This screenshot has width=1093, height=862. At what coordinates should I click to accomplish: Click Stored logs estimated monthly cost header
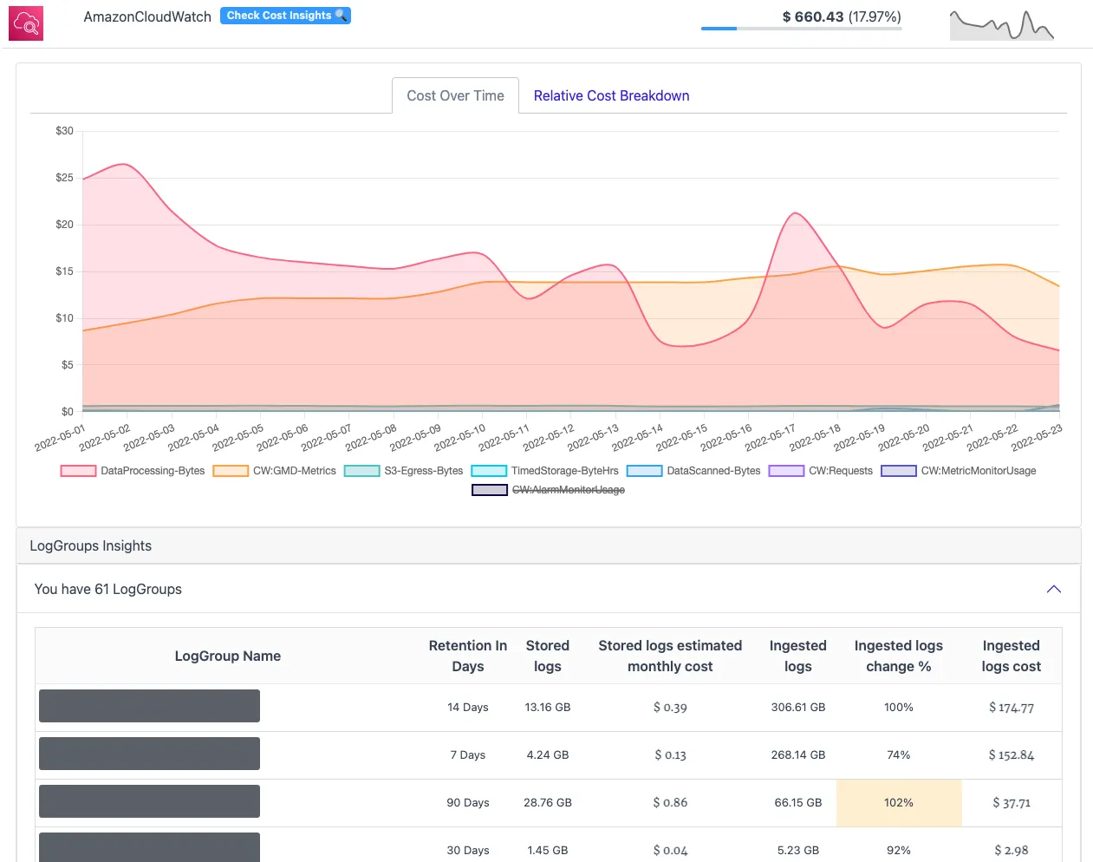(670, 656)
